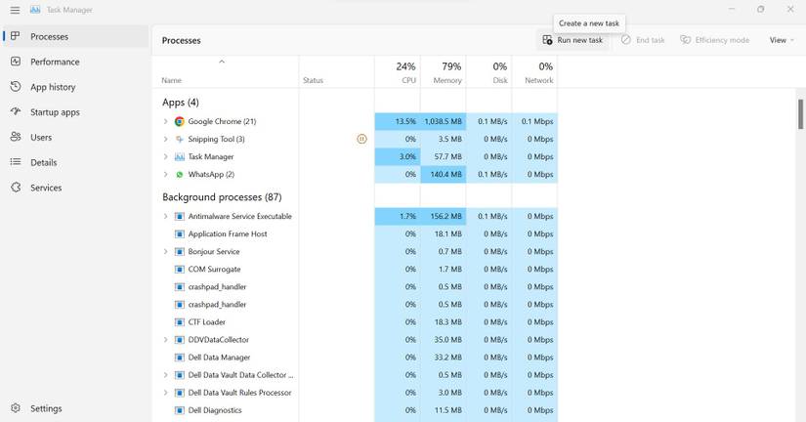Select the Performance icon in sidebar

pyautogui.click(x=16, y=62)
